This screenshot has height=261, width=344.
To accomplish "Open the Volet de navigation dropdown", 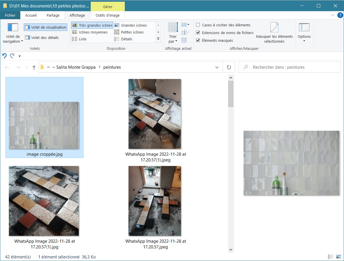I will pos(13,33).
